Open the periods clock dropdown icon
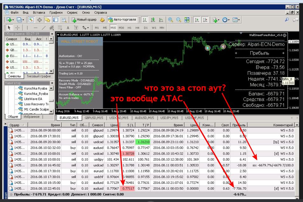The height and width of the screenshot is (202, 303). [225, 19]
